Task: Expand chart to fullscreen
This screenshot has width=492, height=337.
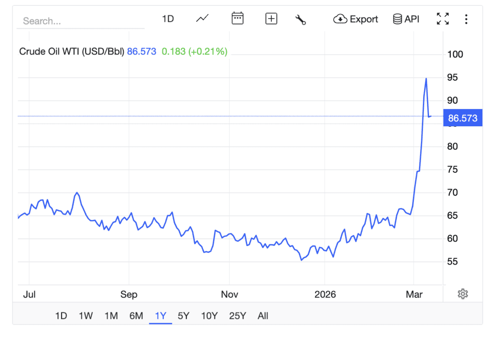Action: click(443, 19)
